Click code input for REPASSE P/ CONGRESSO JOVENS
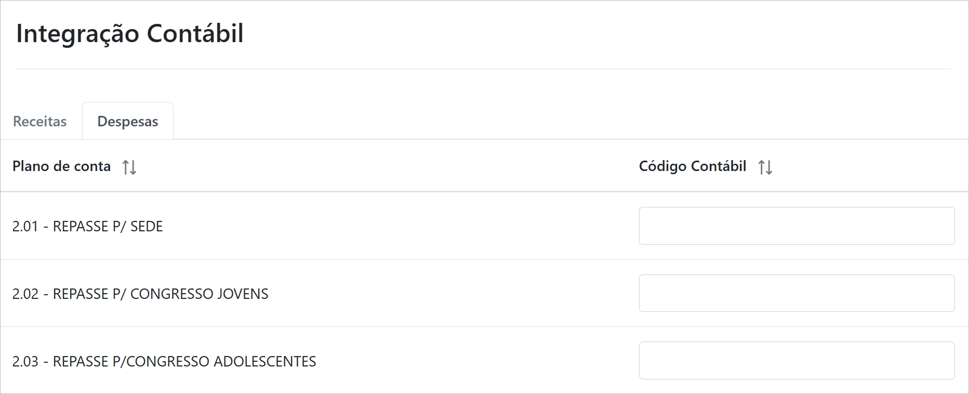Screen dimensions: 969x394 (x=797, y=293)
